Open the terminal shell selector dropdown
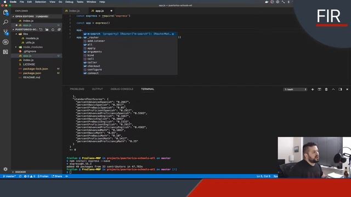351x197 pixels. (295, 89)
